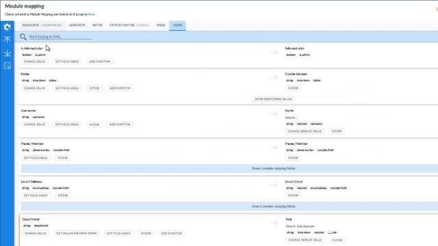Open Filters for target Email/Email field
This screenshot has width=438, height=246.
[293, 195]
